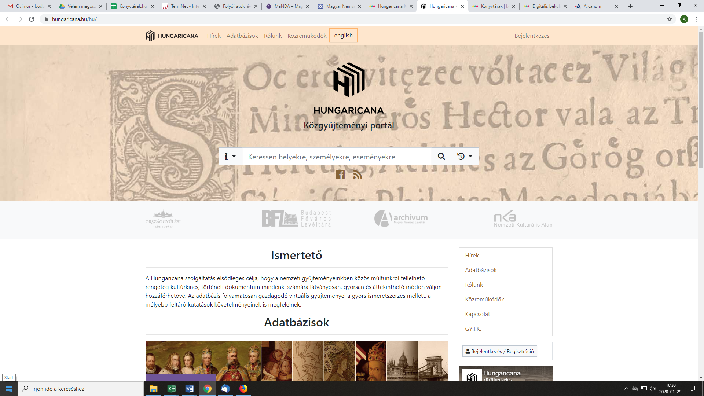Open Thunderbird from taskbar

pyautogui.click(x=225, y=389)
